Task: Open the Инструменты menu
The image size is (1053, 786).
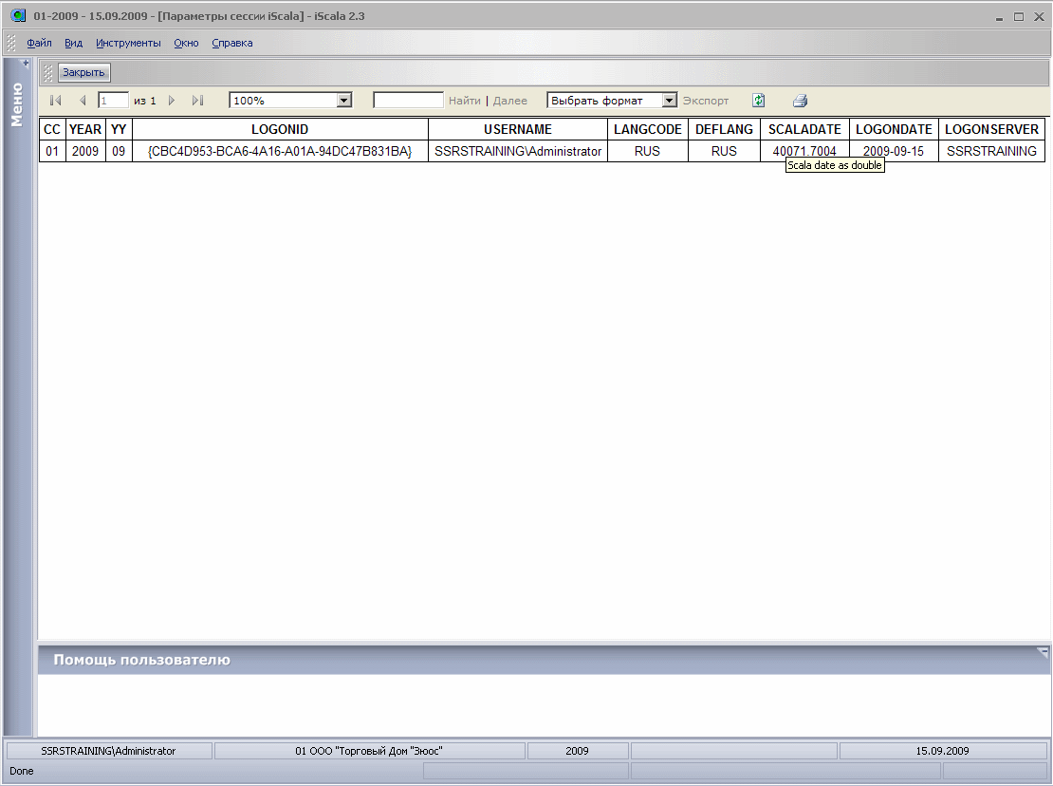Action: 128,43
